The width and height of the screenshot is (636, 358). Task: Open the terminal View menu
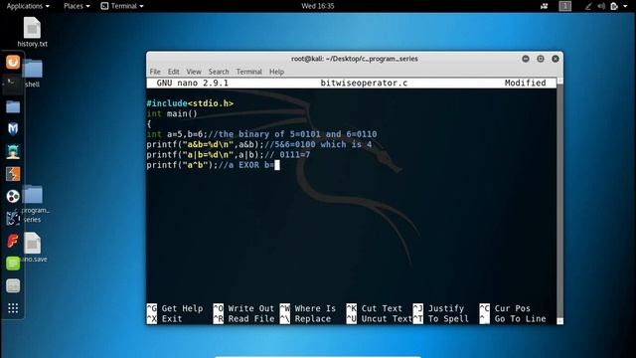tap(194, 72)
